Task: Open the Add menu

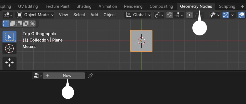Action: pos(94,15)
